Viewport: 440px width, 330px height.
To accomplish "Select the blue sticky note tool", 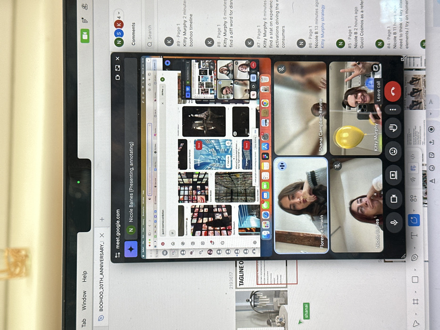I will coord(414,220).
